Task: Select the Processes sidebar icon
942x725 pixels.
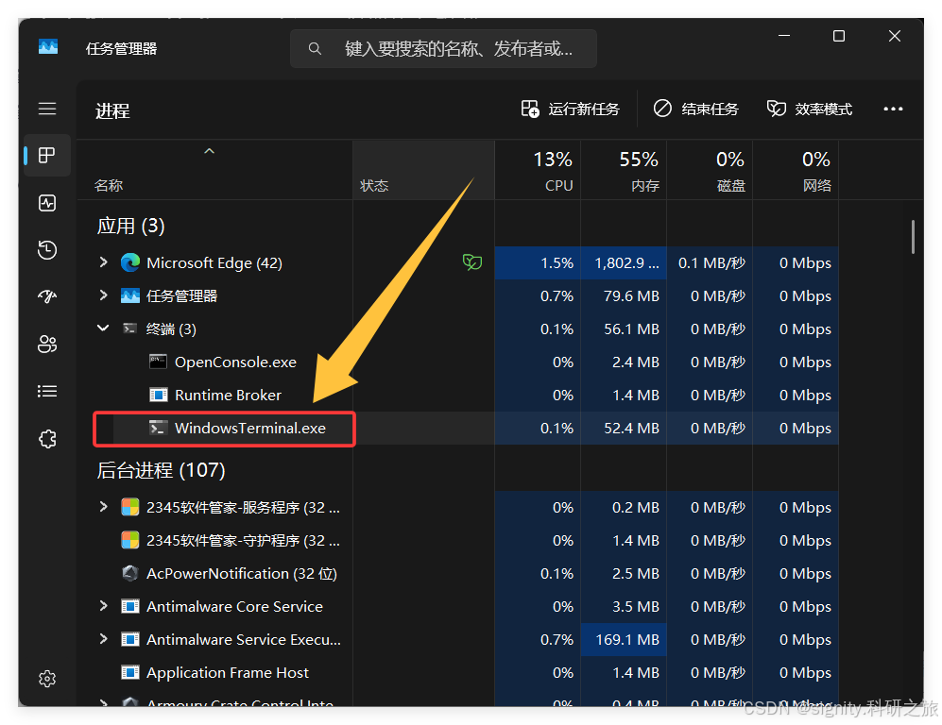Action: (47, 156)
